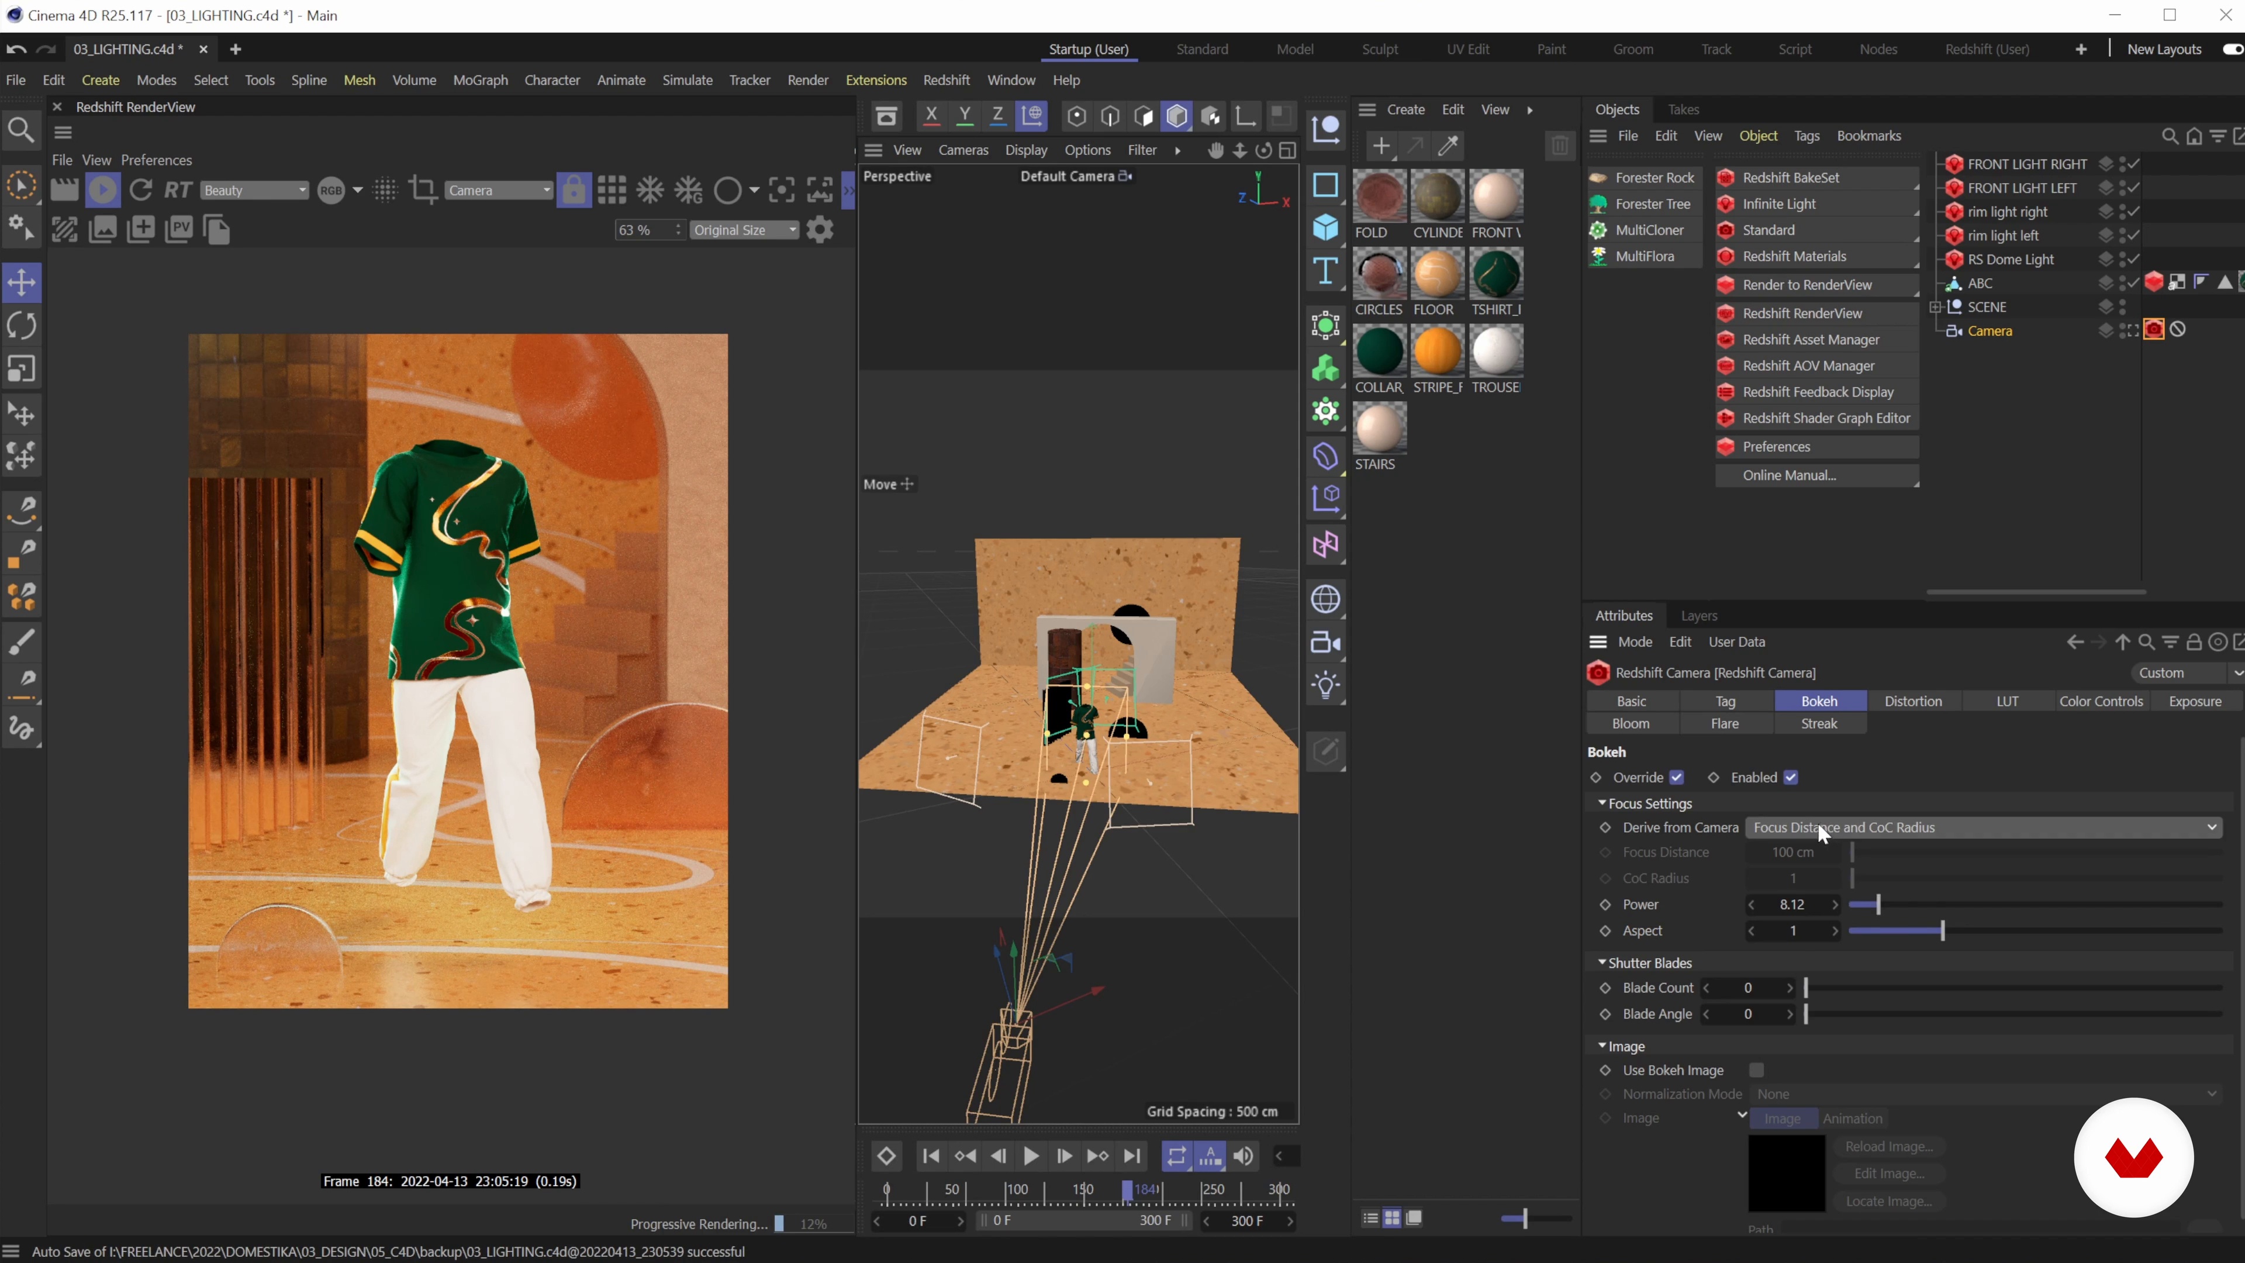Collapse Image section
Screen dimensions: 2245x1263
[x=1602, y=1045]
